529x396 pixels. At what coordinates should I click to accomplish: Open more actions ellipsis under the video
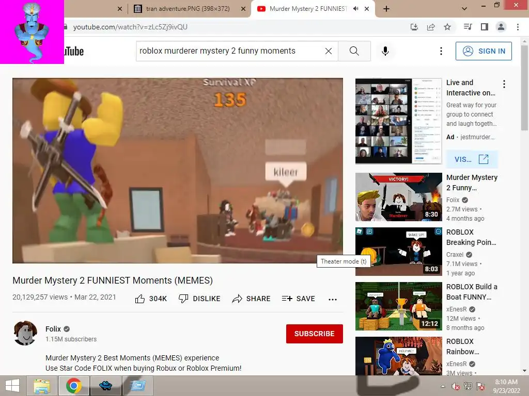pyautogui.click(x=333, y=299)
